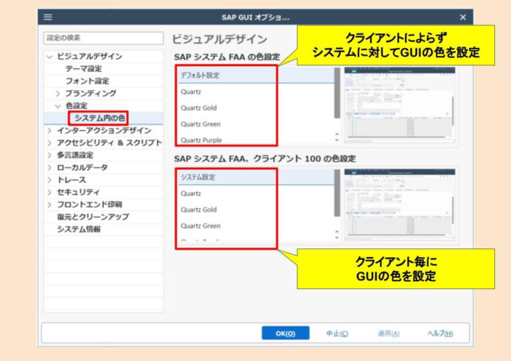Choose Quartz in client 100 color list
The width and height of the screenshot is (511, 361).
(x=255, y=193)
